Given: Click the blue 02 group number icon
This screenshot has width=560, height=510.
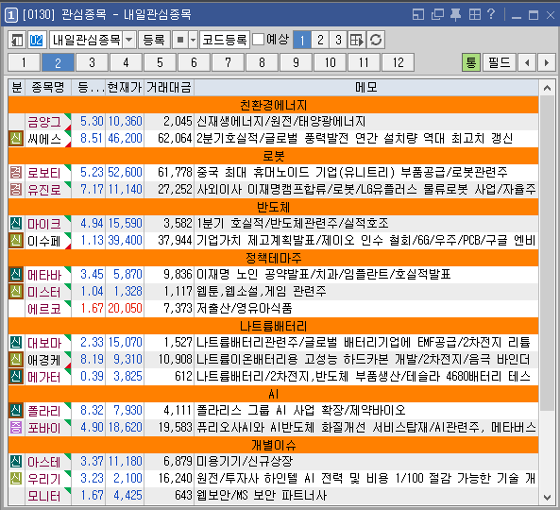Looking at the screenshot, I should coord(37,40).
